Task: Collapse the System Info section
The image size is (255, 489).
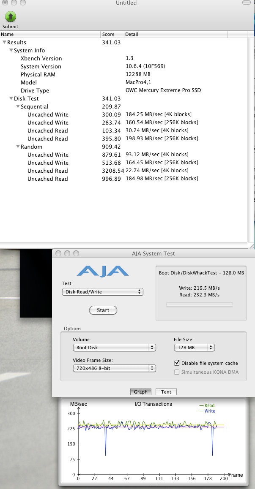Action: 11,50
